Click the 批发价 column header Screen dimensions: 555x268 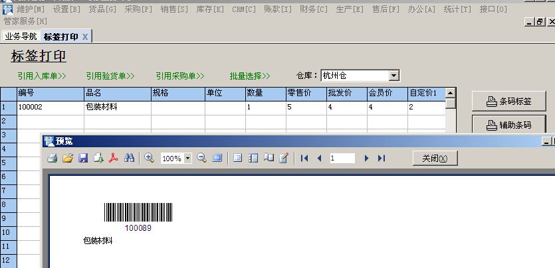coord(346,94)
